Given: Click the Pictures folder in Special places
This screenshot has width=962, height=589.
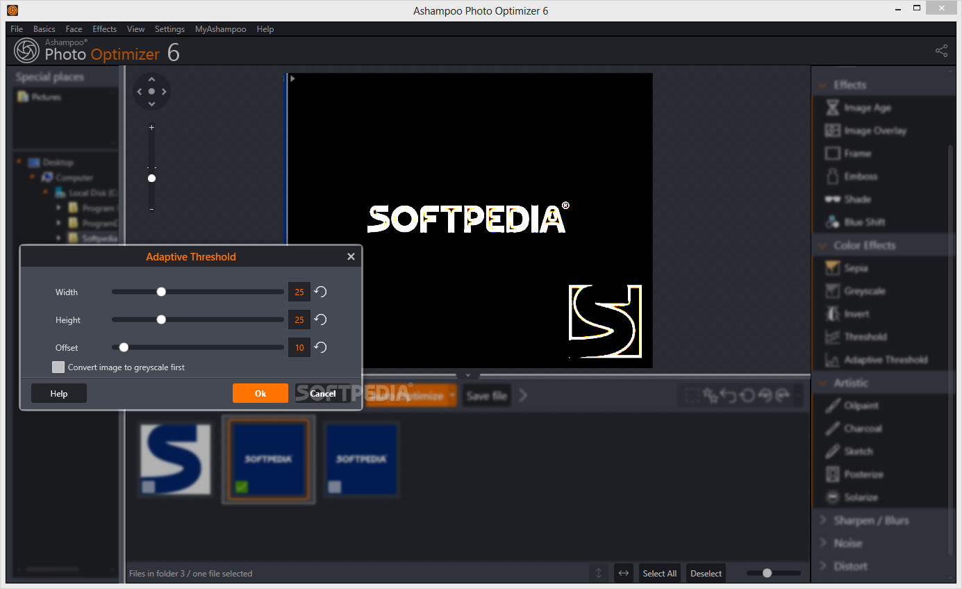Looking at the screenshot, I should coord(40,97).
